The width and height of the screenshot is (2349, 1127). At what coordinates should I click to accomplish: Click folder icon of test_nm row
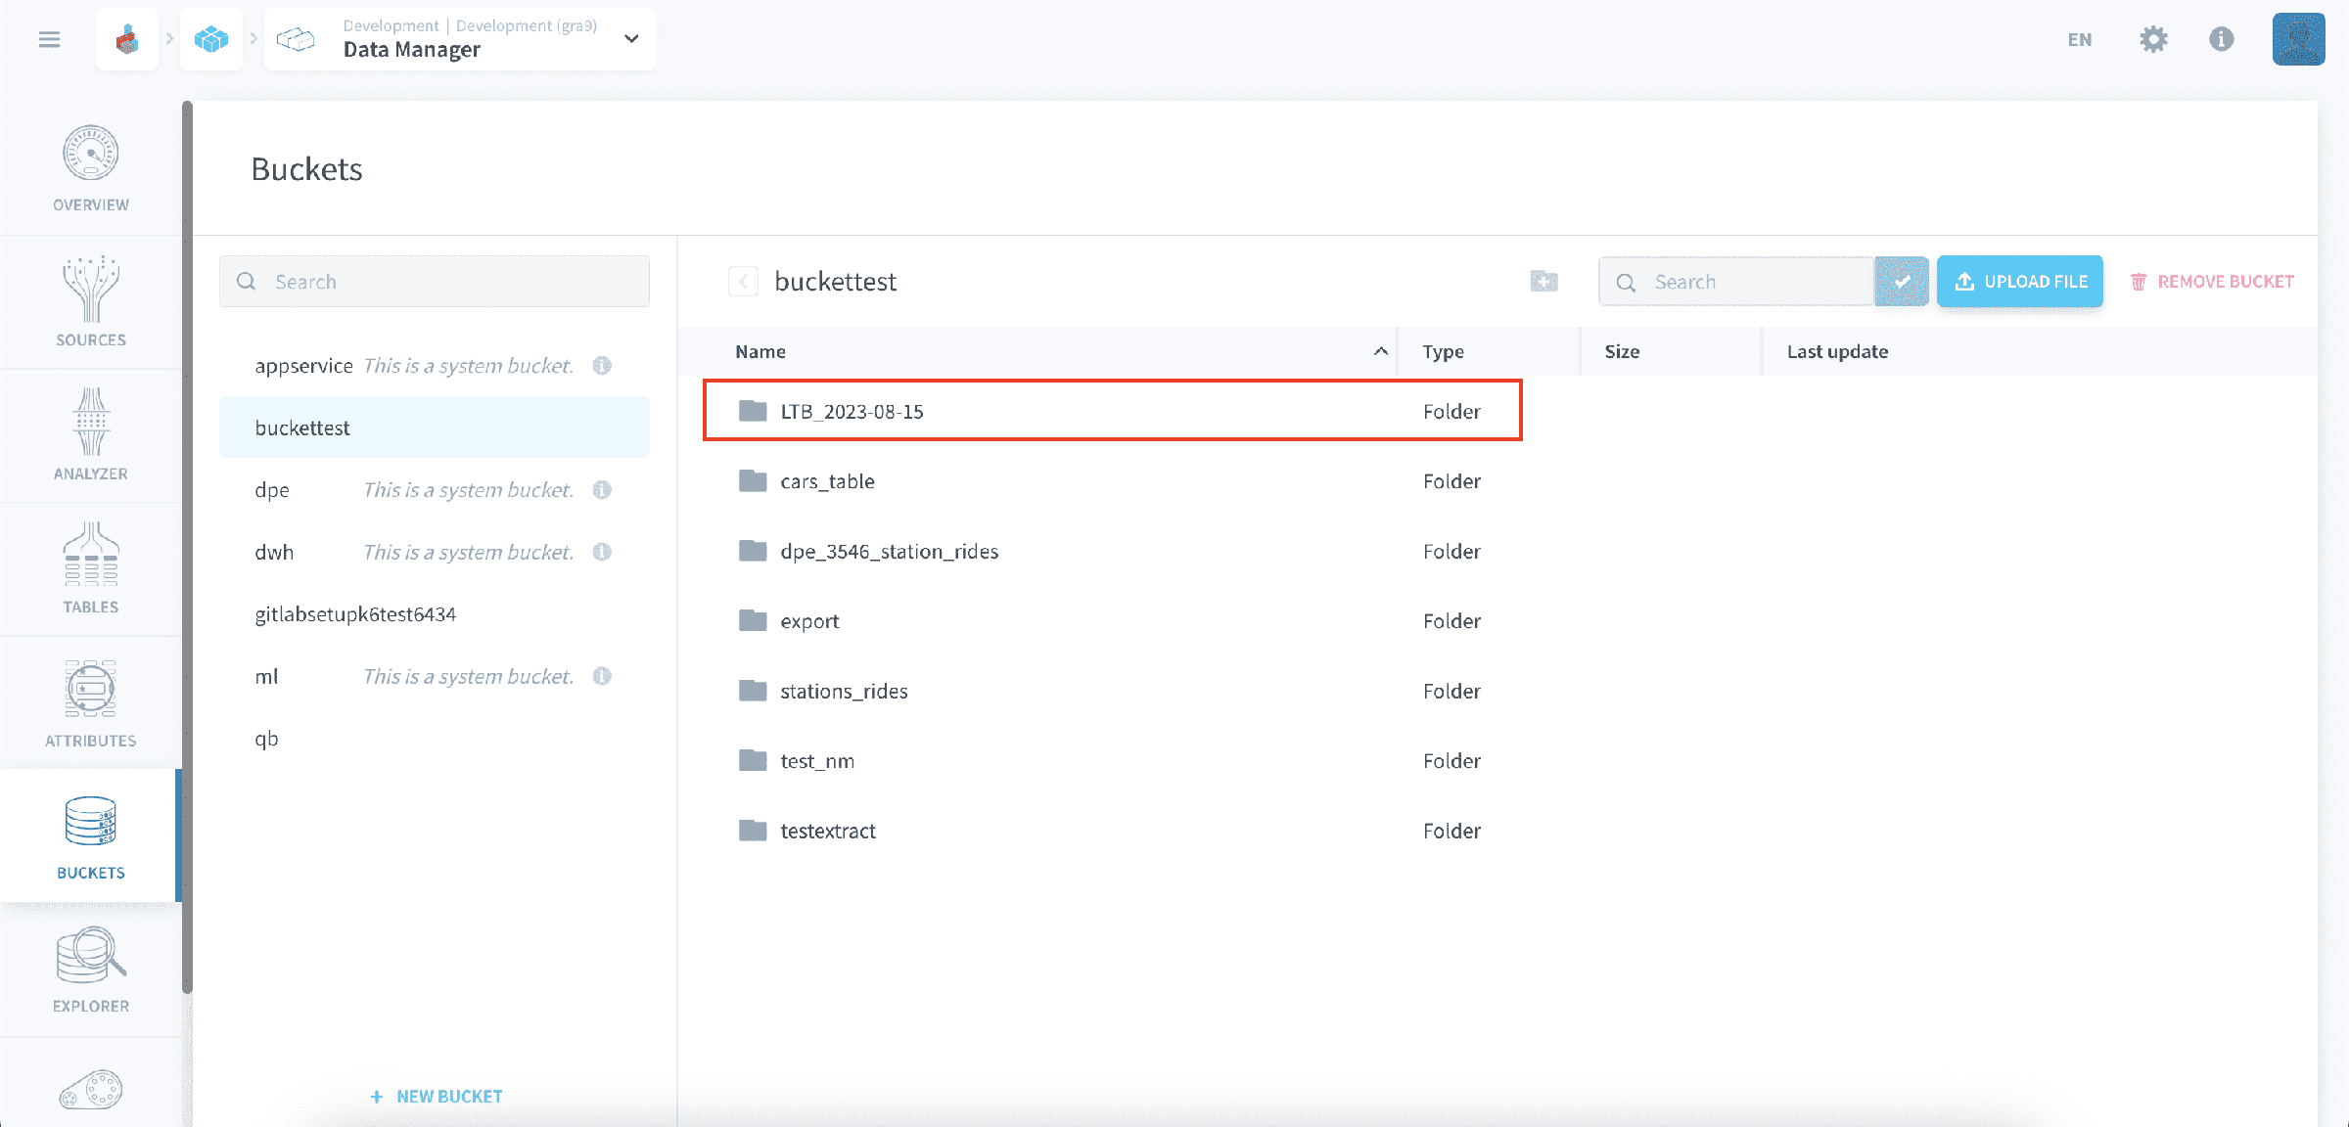click(x=753, y=760)
